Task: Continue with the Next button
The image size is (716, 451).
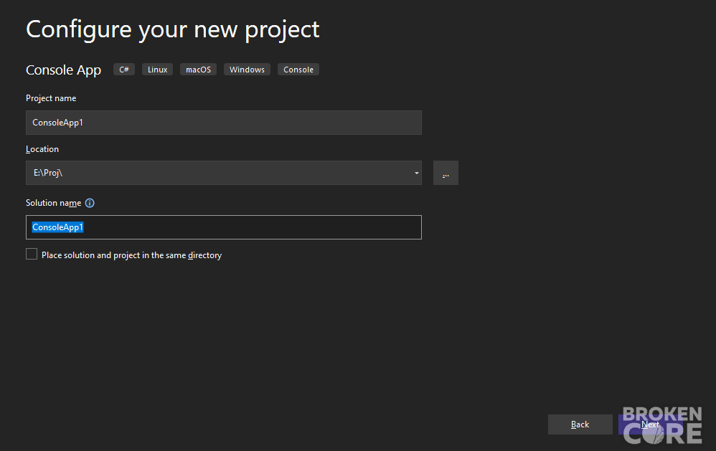Action: (x=650, y=424)
